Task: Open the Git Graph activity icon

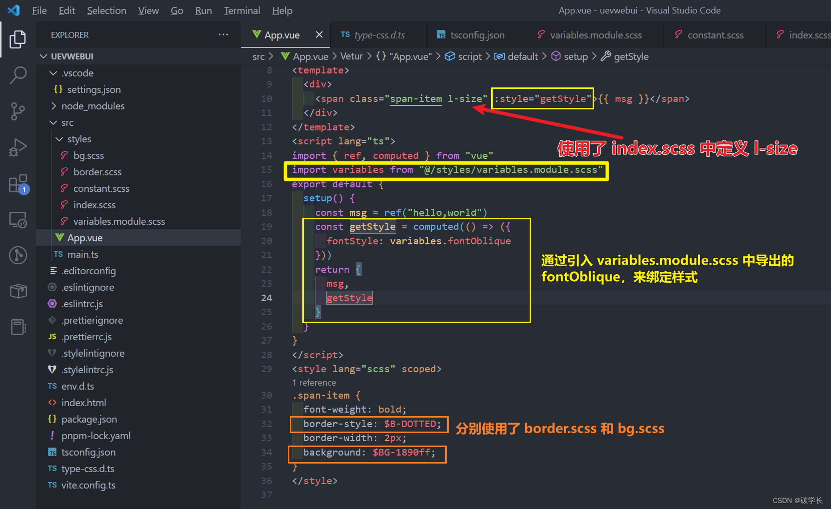Action: [x=18, y=255]
